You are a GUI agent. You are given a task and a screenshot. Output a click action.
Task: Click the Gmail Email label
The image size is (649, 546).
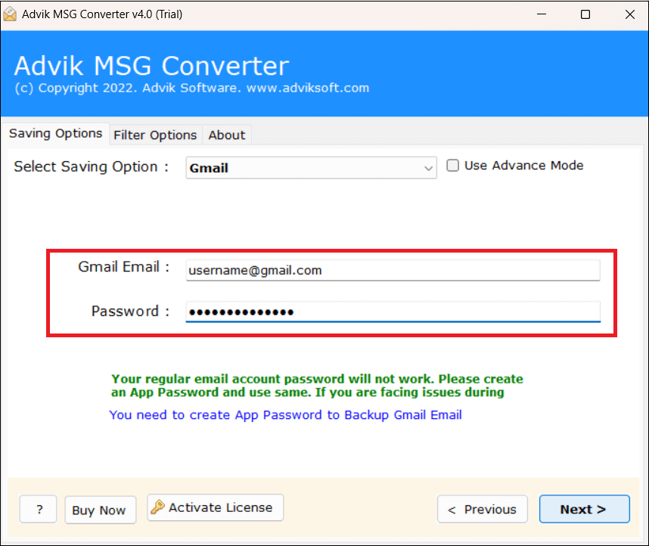(x=124, y=267)
